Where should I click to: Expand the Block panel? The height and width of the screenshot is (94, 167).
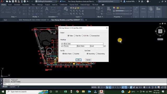(100, 17)
